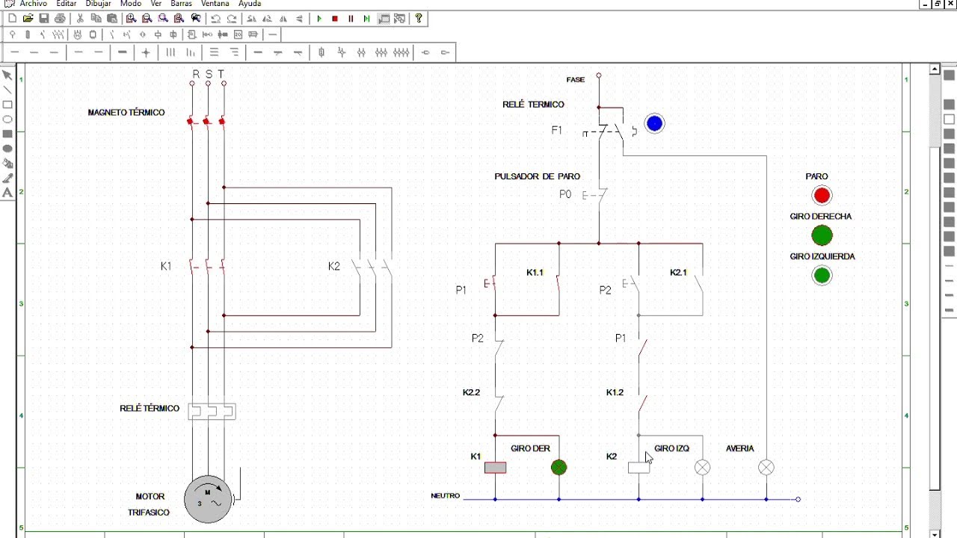Open the Dibujar menu
Screen dimensions: 957x538
[99, 4]
